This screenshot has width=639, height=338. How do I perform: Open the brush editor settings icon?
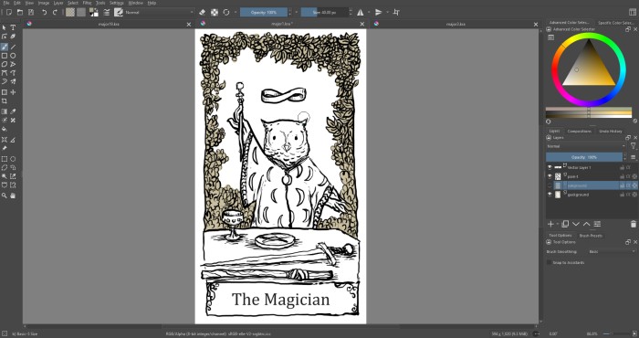tap(107, 12)
